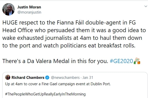Open the tweet options chevron menu
The image size is (148, 98).
pos(146,6)
